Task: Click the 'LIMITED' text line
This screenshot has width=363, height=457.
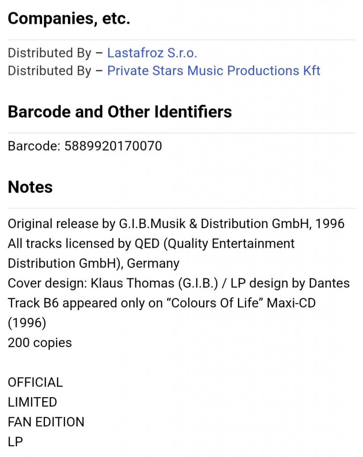Action: tap(32, 402)
